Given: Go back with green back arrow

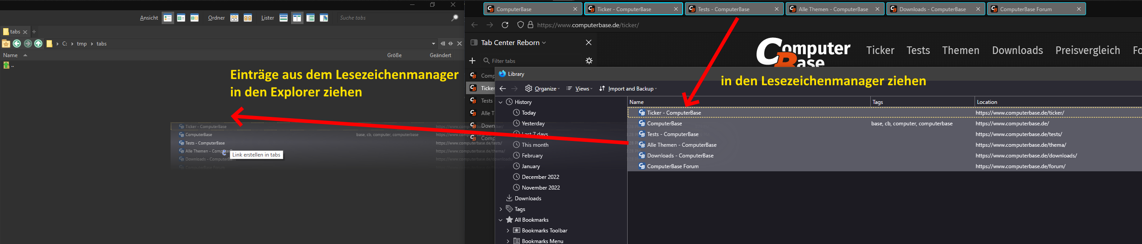Looking at the screenshot, I should click(x=17, y=44).
